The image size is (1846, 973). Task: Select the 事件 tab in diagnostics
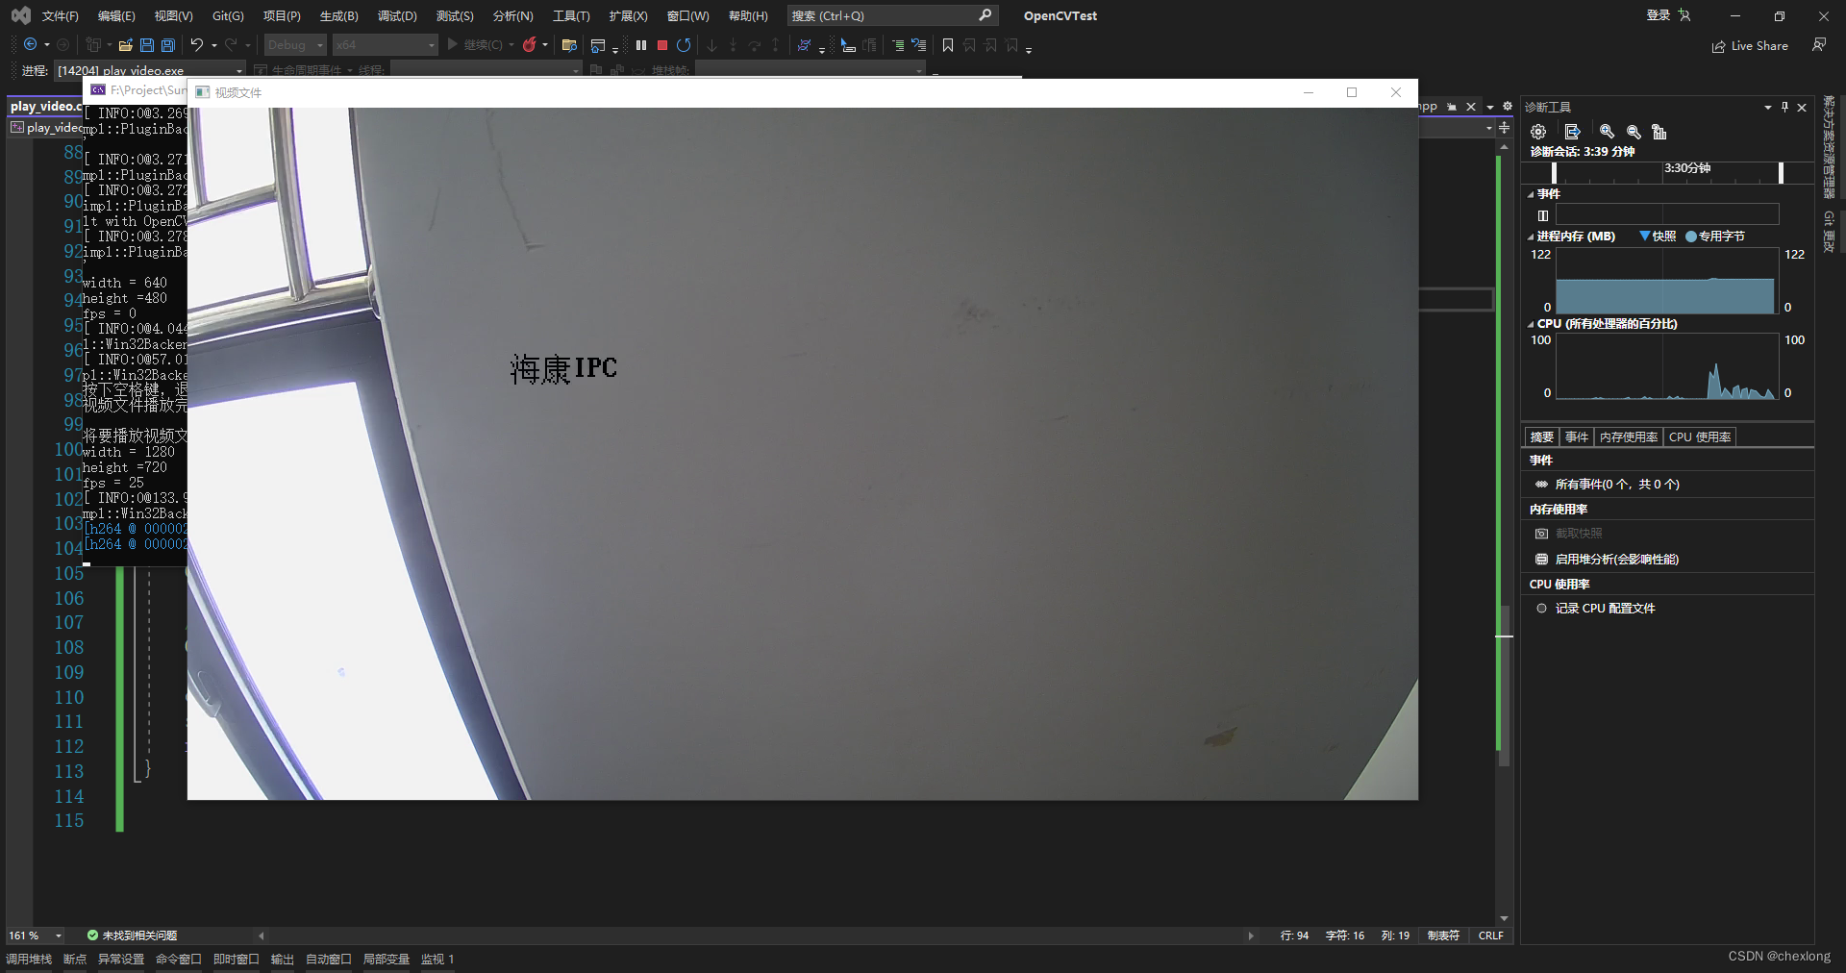click(x=1577, y=437)
